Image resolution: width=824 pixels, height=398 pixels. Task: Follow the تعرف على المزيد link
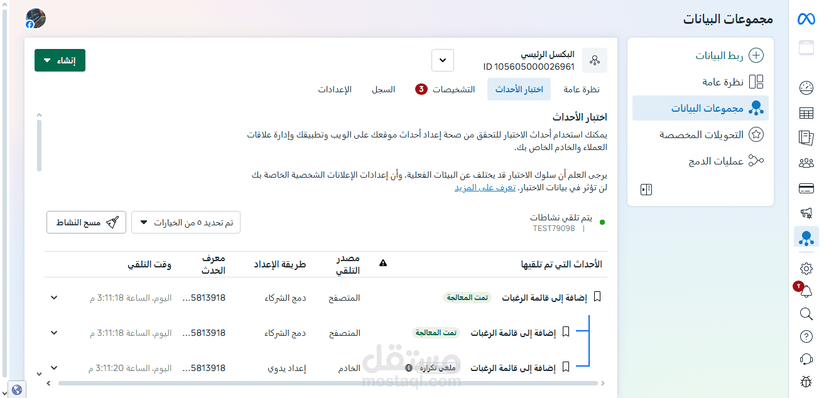tap(485, 188)
